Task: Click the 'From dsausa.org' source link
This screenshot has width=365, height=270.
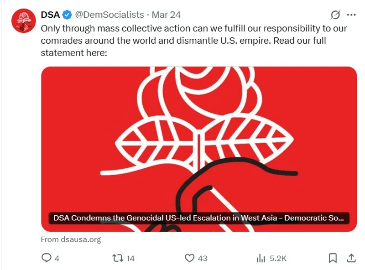Action: 71,239
